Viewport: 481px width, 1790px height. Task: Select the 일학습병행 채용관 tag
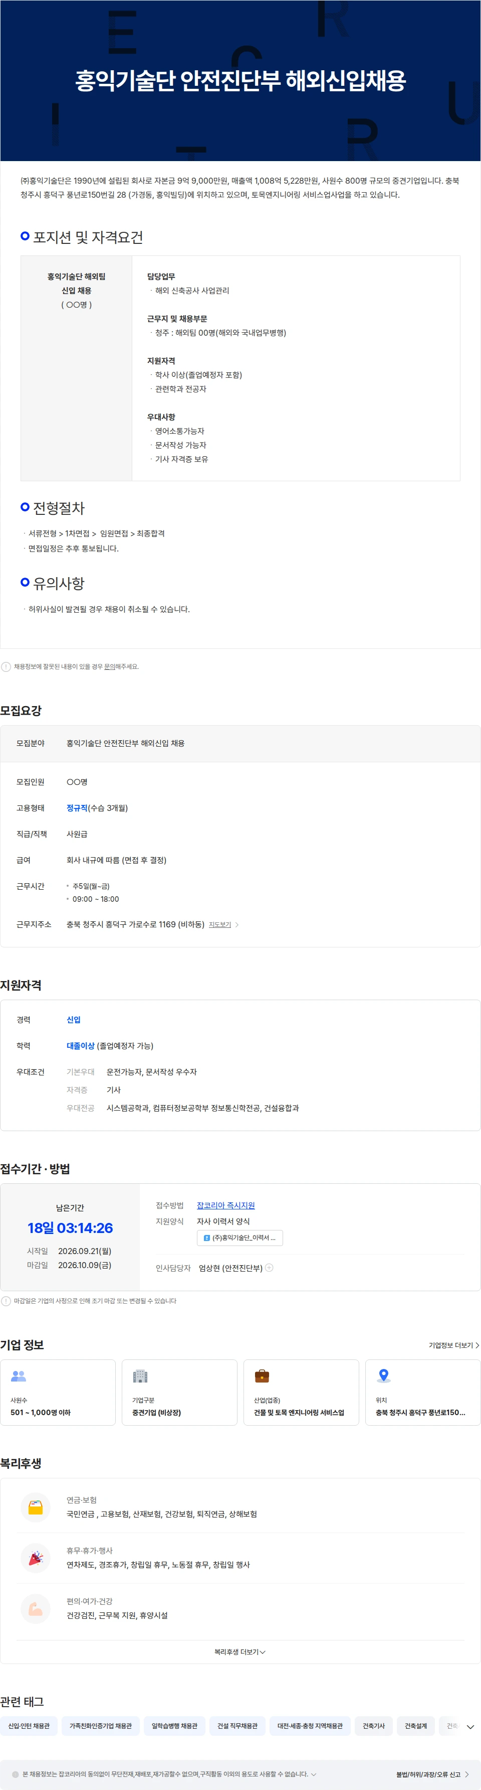[174, 1726]
